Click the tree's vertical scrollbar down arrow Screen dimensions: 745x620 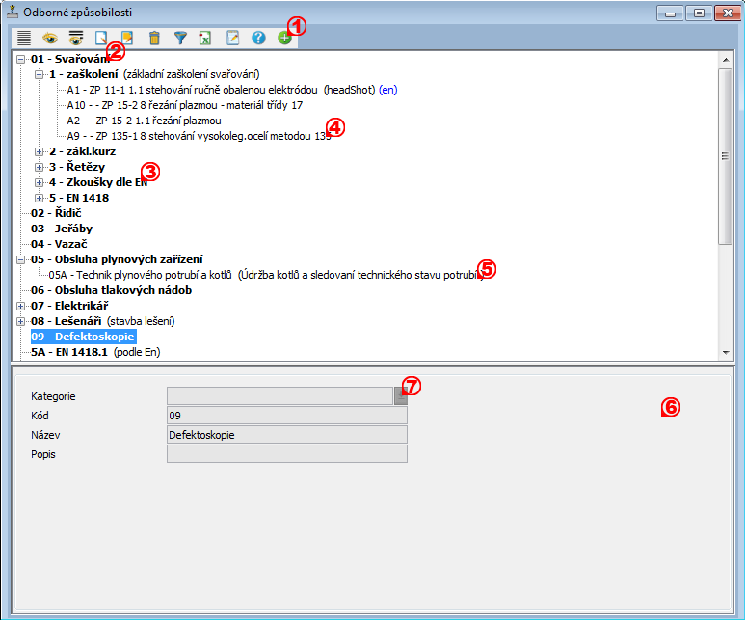coord(725,353)
